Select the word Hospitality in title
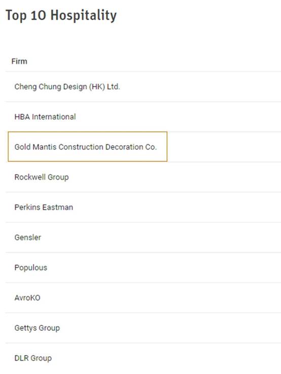Screen dimensions: 281x374 (84, 15)
